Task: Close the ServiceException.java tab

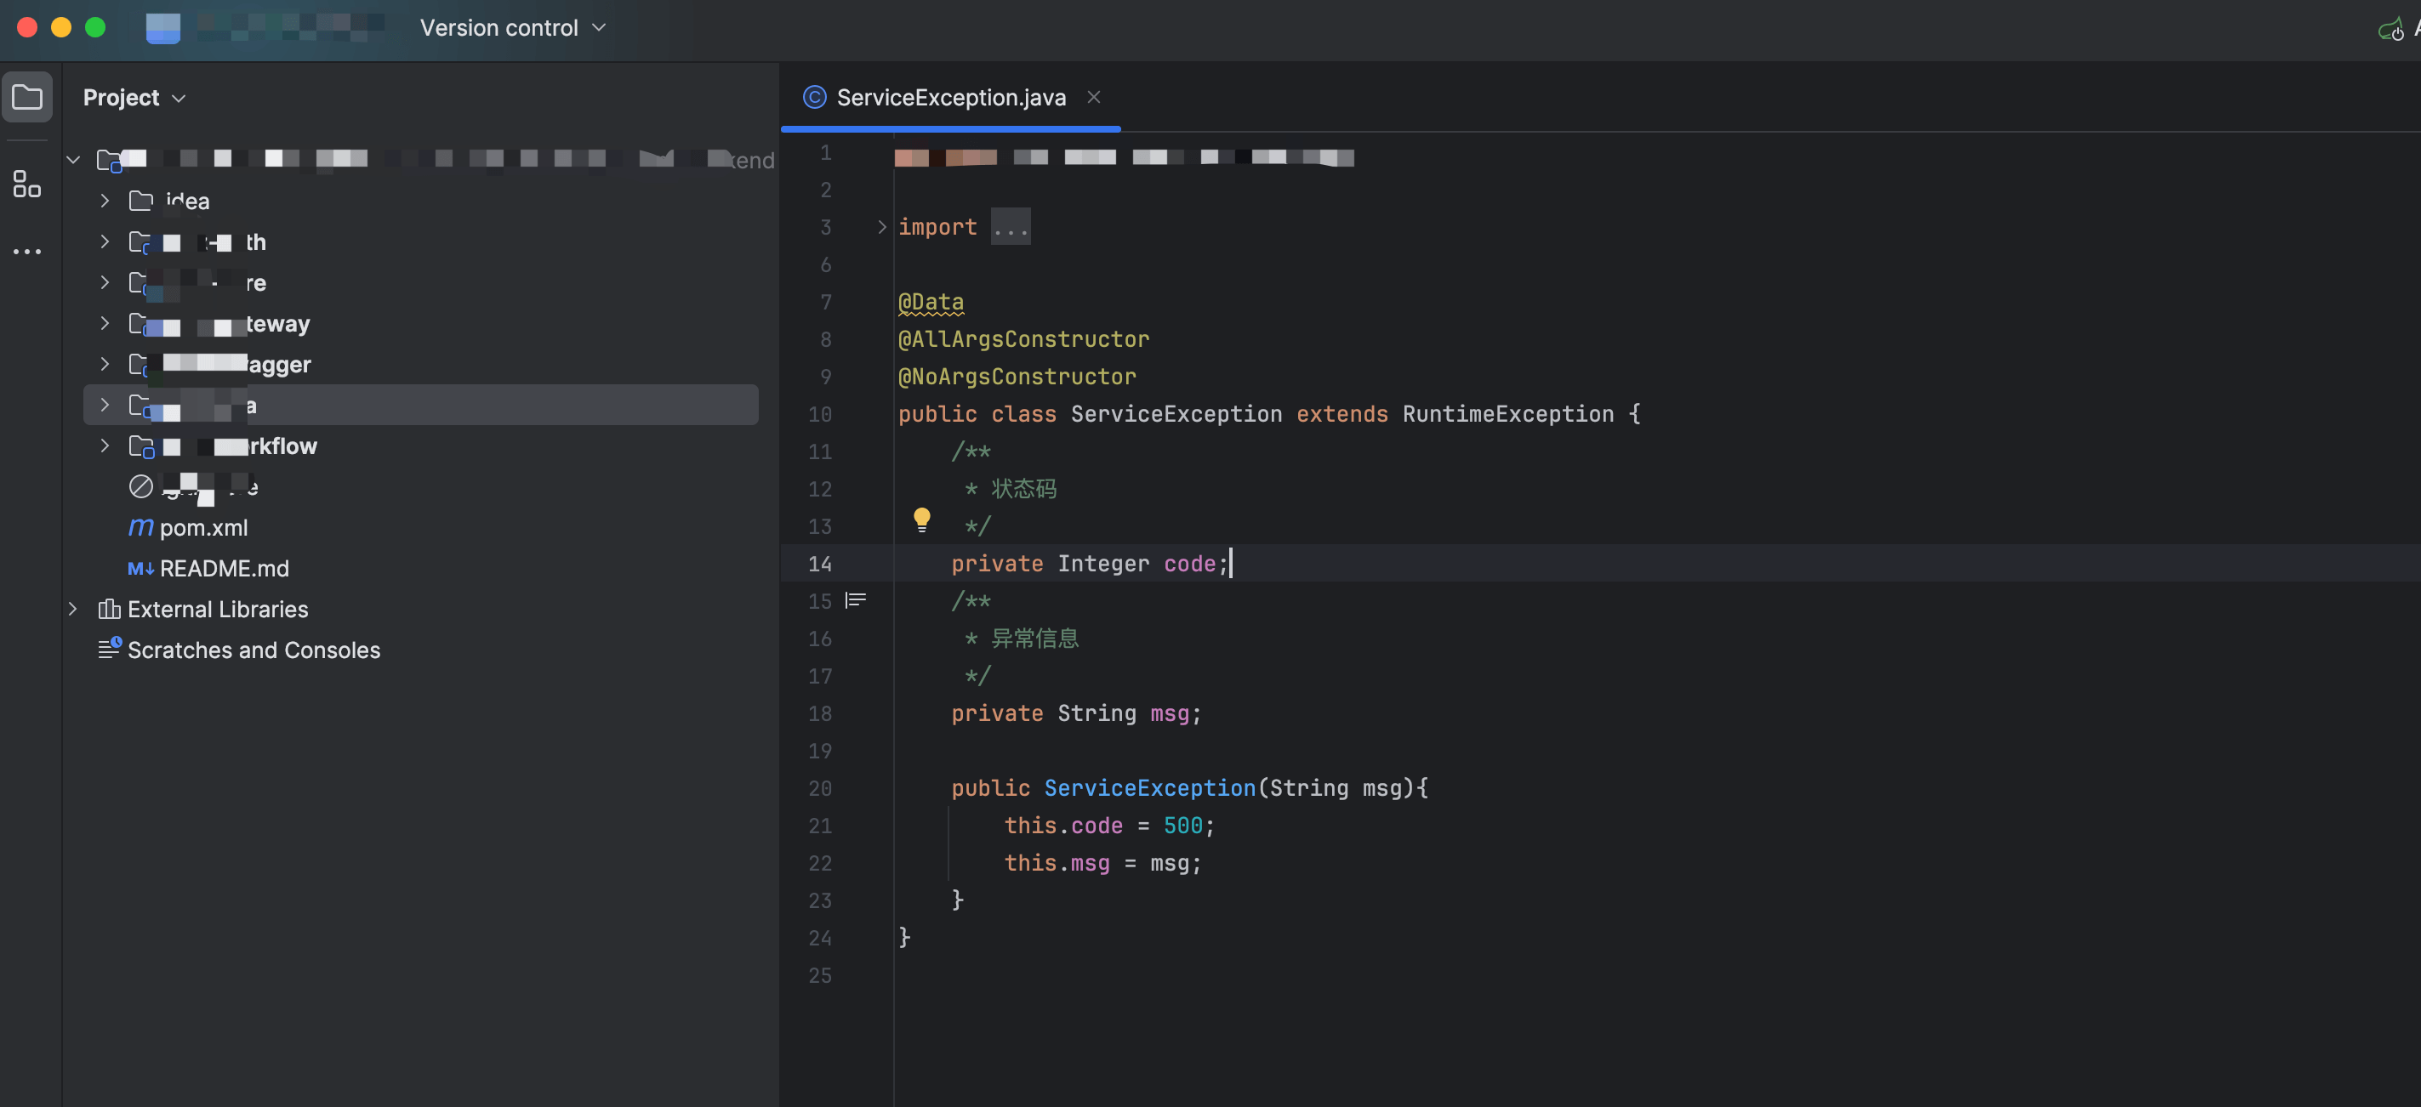Action: click(1094, 97)
